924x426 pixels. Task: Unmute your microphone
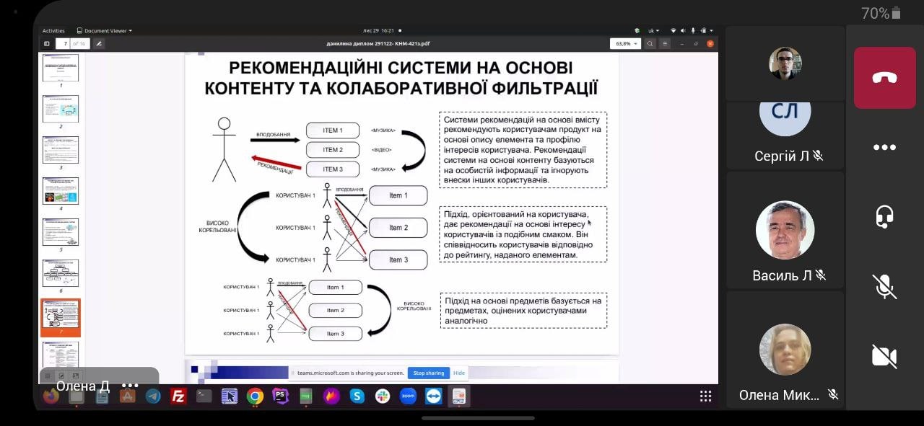coord(884,286)
